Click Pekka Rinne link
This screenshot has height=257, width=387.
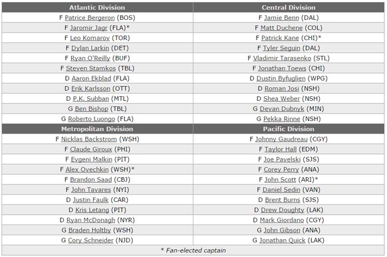click(x=282, y=119)
